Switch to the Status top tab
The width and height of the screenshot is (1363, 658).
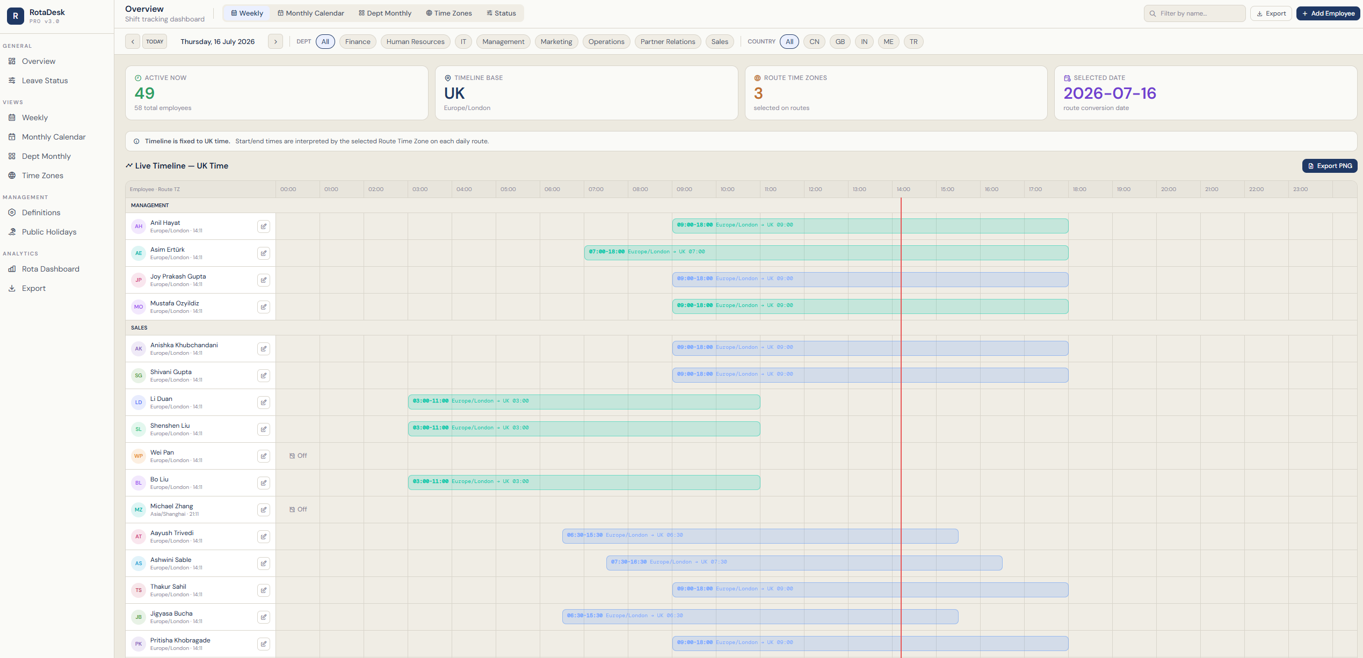click(502, 13)
